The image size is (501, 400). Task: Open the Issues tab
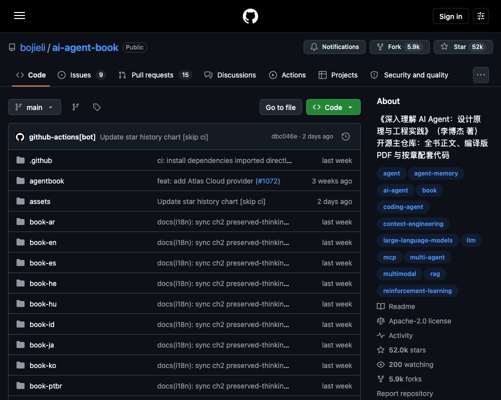pos(82,75)
